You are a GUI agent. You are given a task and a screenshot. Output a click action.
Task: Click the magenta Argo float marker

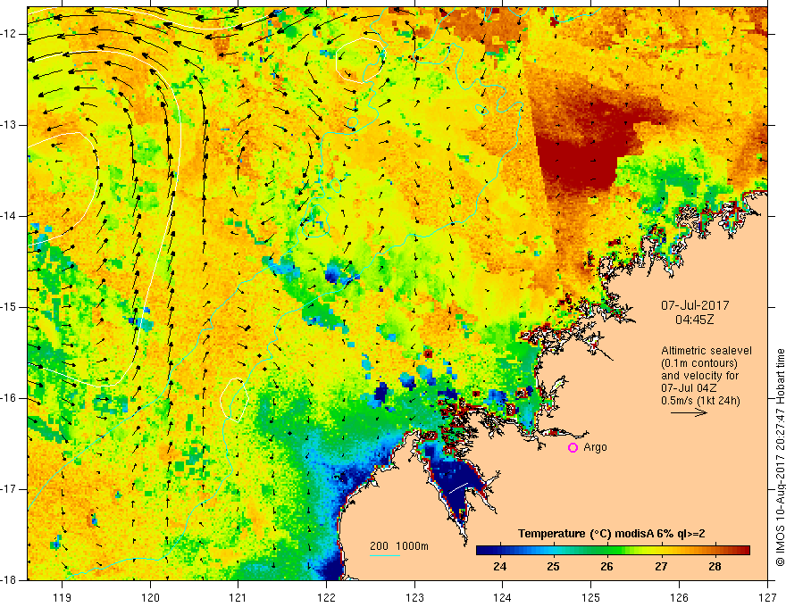[x=573, y=448]
